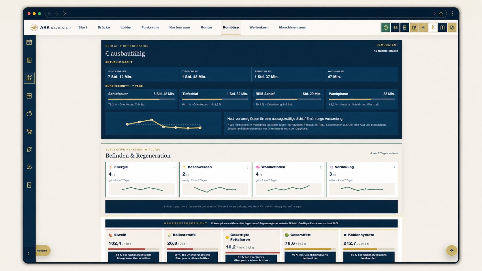Click the sleep trend line chart
The width and height of the screenshot is (482, 271).
pos(163,124)
